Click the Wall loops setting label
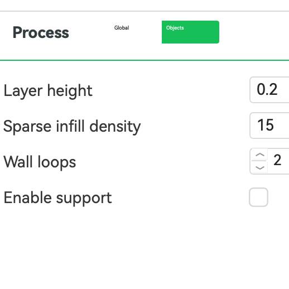 click(x=40, y=162)
